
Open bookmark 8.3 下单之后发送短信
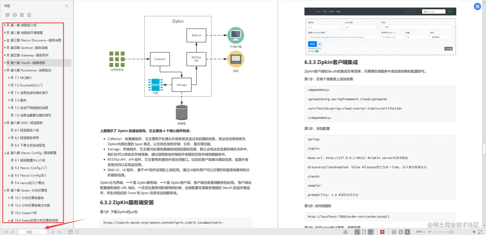[30, 145]
